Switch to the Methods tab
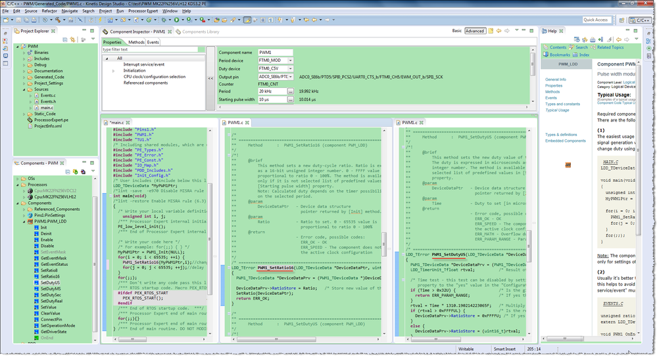The image size is (657, 356). coord(136,42)
